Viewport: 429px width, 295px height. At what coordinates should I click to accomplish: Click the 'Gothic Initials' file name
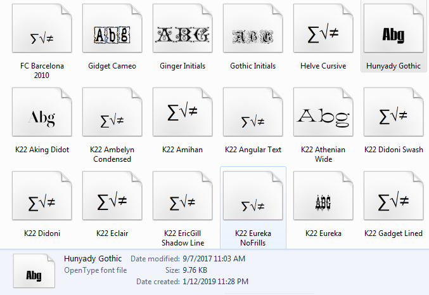(253, 66)
